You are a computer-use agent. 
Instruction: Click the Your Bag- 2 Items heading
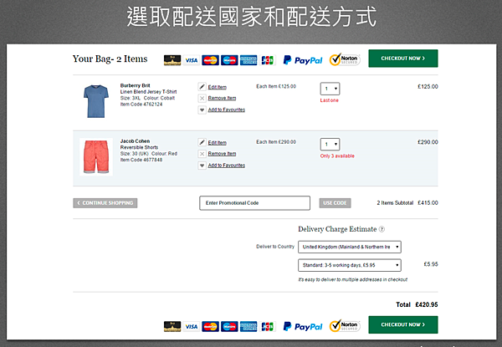[x=110, y=59]
